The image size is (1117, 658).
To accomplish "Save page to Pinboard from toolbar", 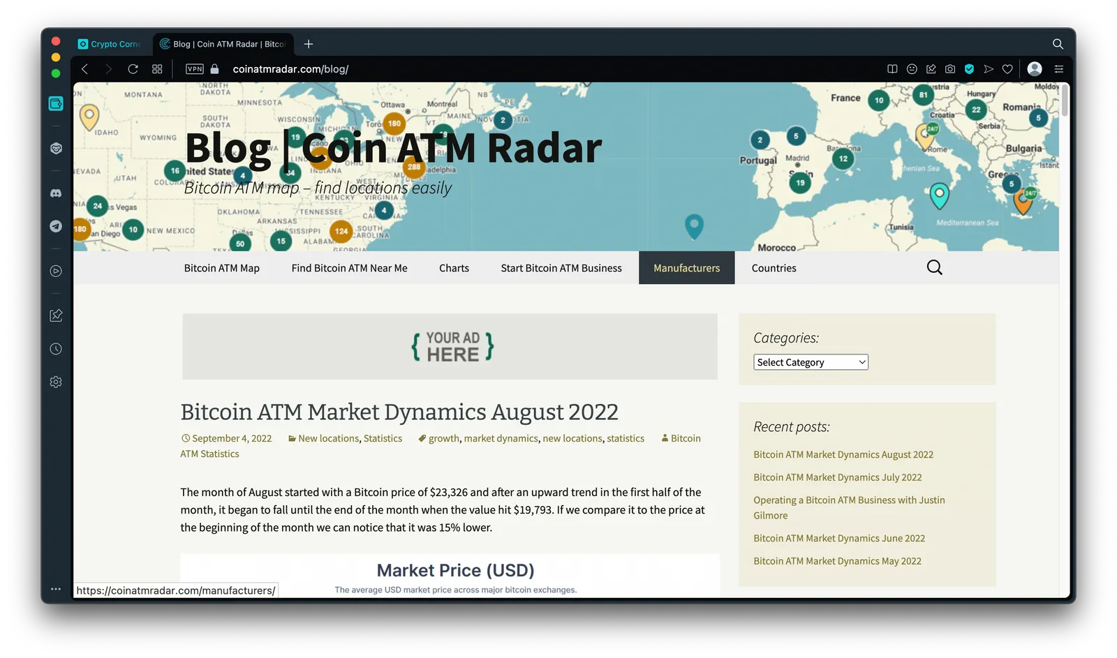I will click(x=931, y=69).
